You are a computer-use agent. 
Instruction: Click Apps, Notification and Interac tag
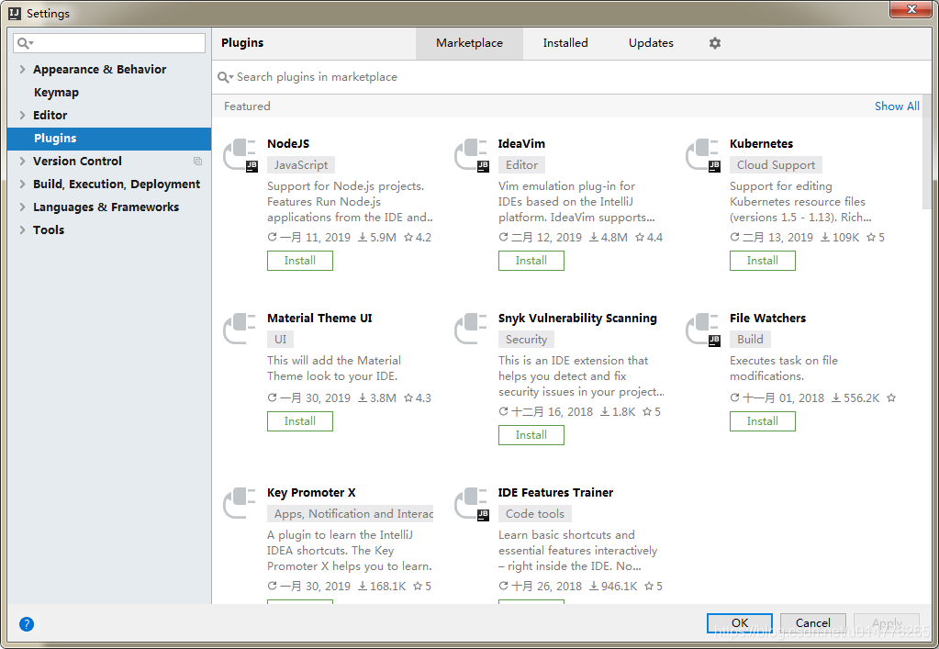[351, 514]
